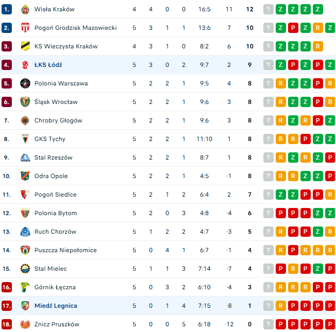Click the rank 1 position badge
Image resolution: width=336 pixels, height=332 pixels.
click(7, 9)
